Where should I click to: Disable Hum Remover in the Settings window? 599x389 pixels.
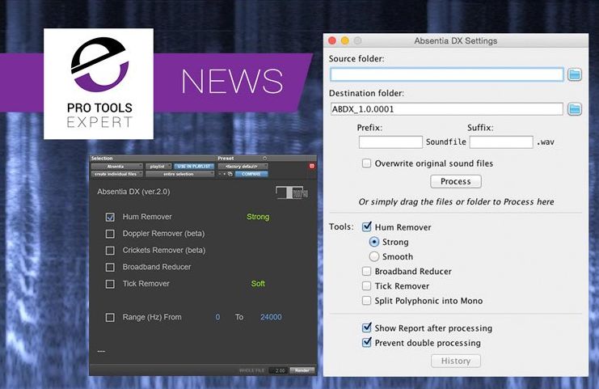point(366,227)
